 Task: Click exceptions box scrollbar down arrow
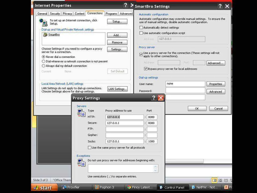[x=155, y=170]
